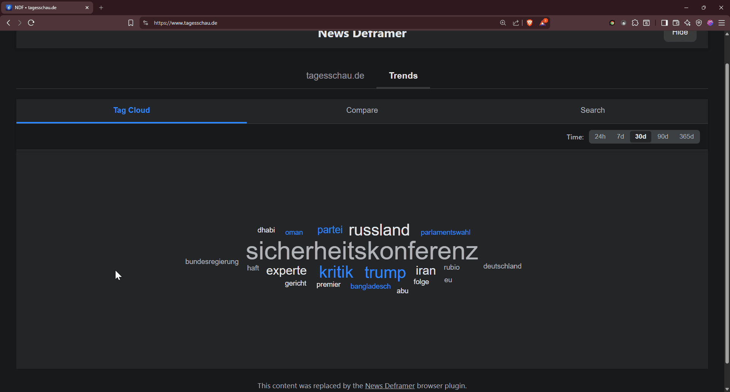The image size is (730, 392).
Task: Open the Brave VPN shield icon
Action: pyautogui.click(x=699, y=23)
